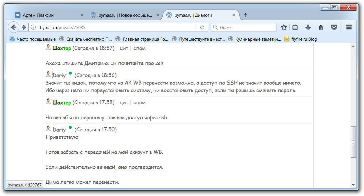Click the forward navigation arrow

click(x=24, y=27)
